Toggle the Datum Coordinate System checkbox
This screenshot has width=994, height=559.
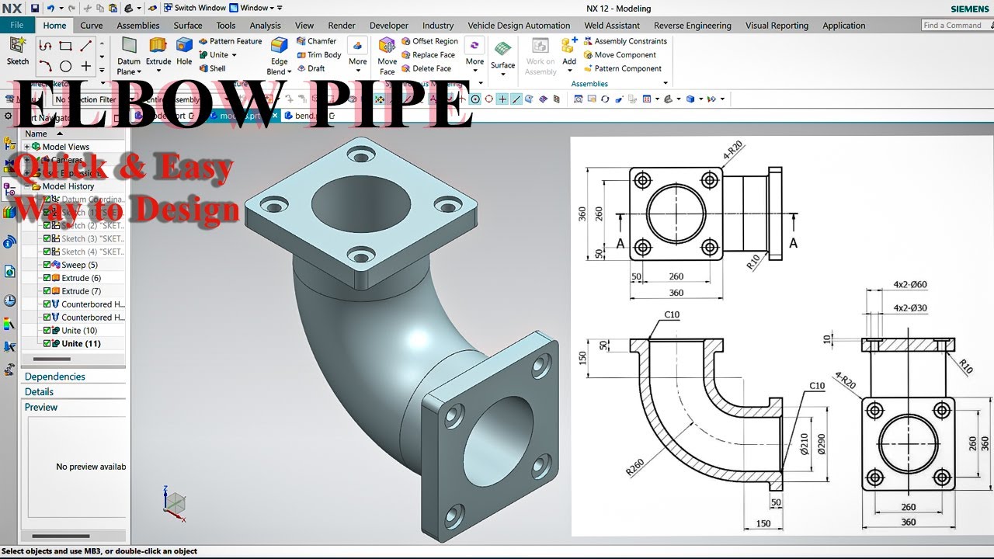coord(47,200)
